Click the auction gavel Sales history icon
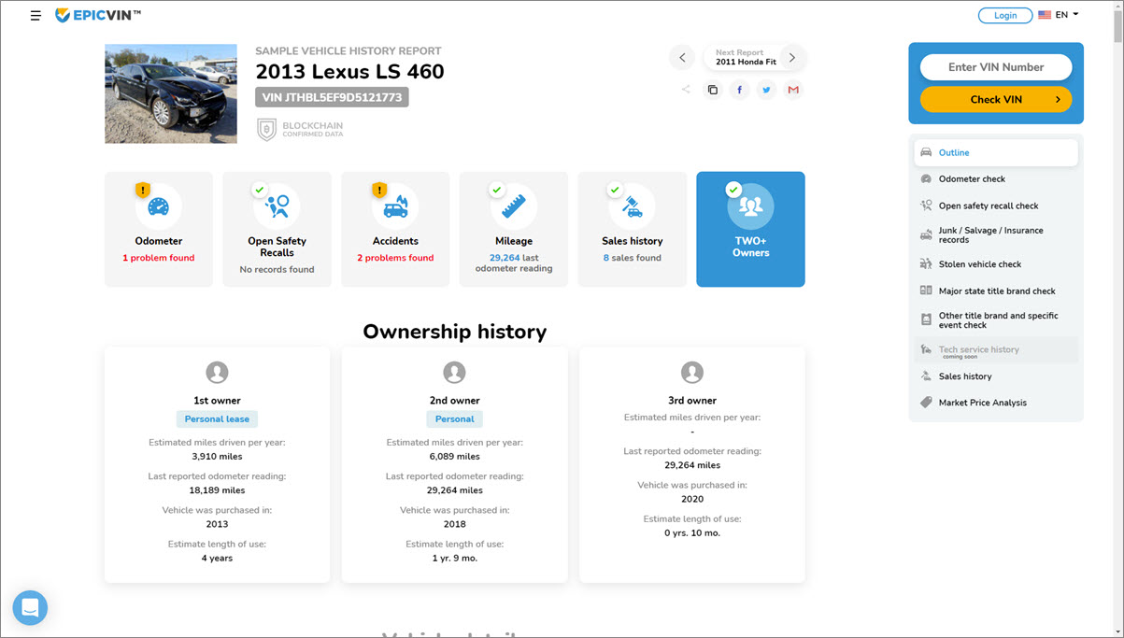 tap(633, 206)
